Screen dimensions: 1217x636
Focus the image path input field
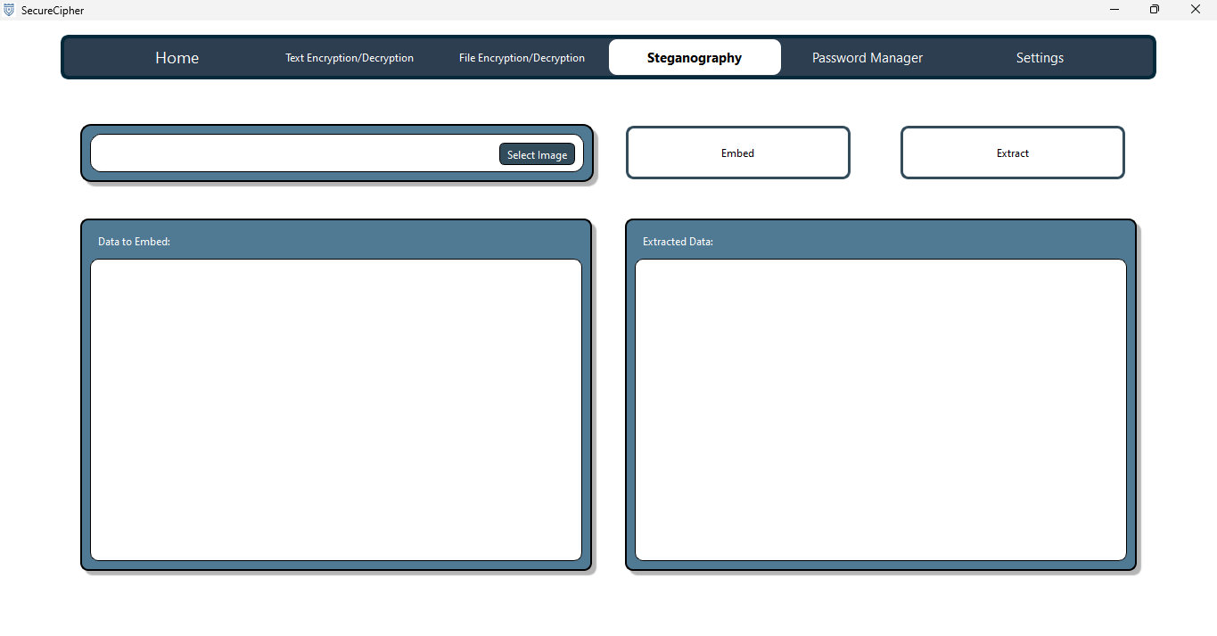[x=294, y=153]
